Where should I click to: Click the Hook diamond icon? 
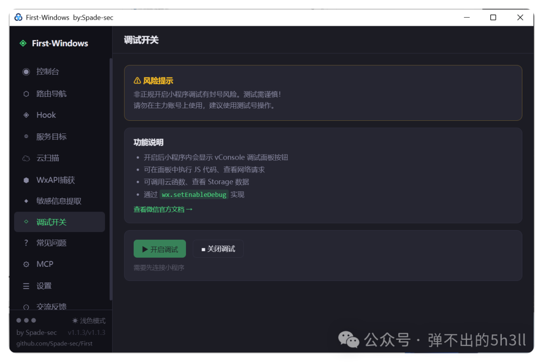pos(26,115)
